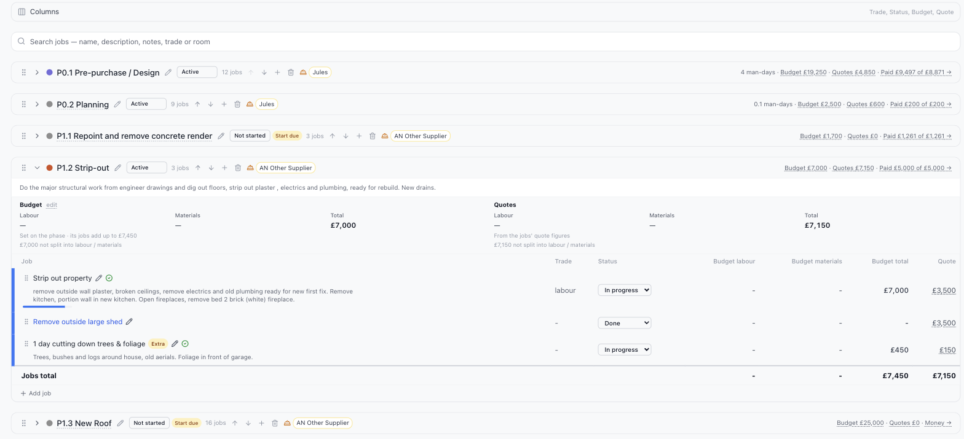964x439 pixels.
Task: Edit the P0.1 Pre-purchase / Design phase name with pencil
Action: (x=168, y=72)
